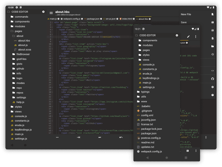Click the recent history clock icon
This screenshot has width=222, height=167.
tap(212, 54)
